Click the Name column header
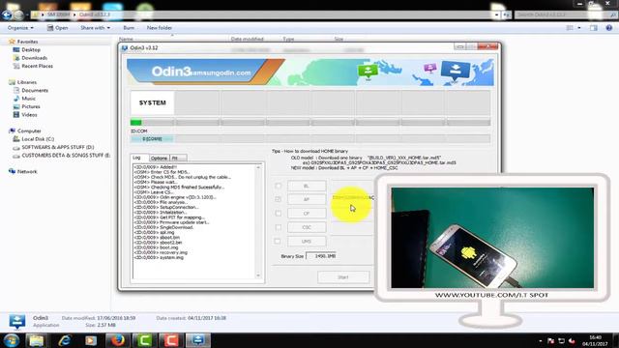Screen dimensions: 619x348 coord(126,39)
